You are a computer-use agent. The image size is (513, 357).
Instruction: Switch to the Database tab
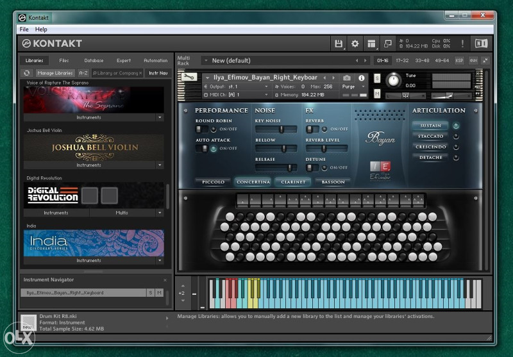(94, 60)
